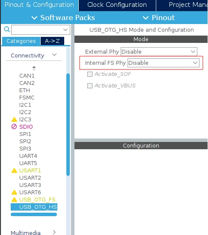Expand the Pinout menu
This screenshot has width=208, height=235.
tap(159, 18)
